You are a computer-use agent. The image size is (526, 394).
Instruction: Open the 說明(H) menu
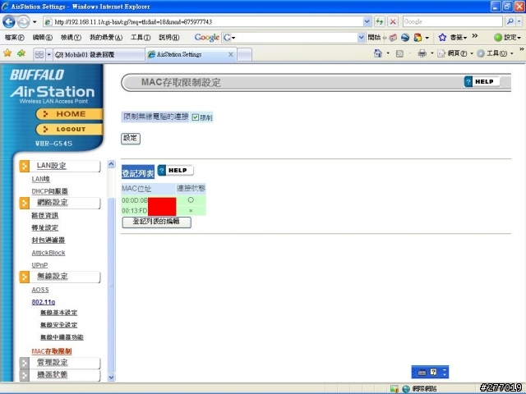tap(168, 37)
